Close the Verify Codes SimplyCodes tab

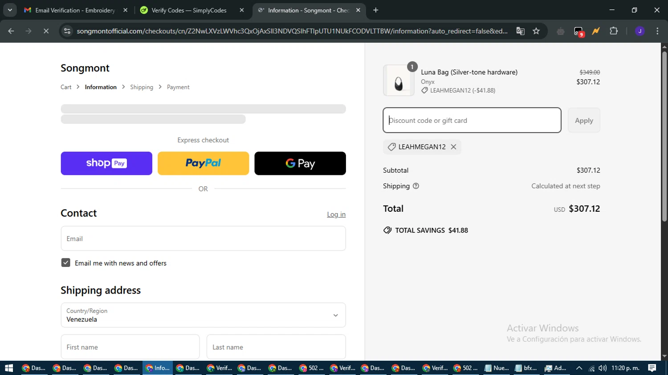click(x=242, y=10)
